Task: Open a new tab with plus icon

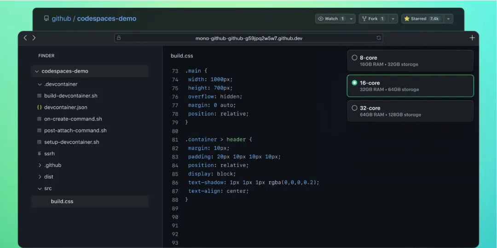Action: (x=472, y=38)
